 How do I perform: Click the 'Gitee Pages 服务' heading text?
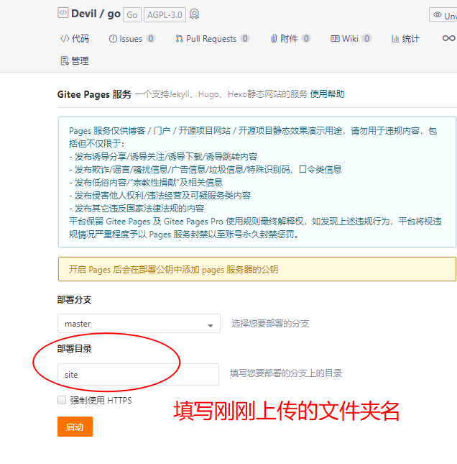pyautogui.click(x=94, y=94)
